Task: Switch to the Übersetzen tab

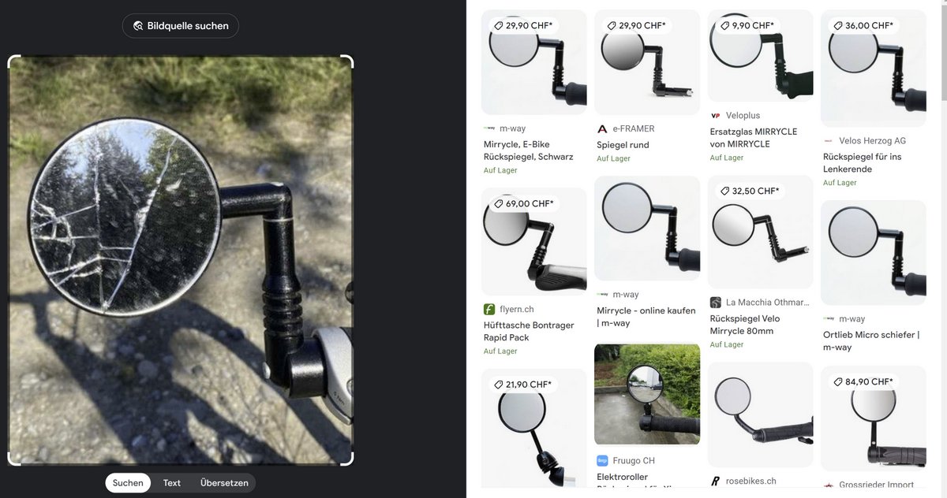Action: pyautogui.click(x=224, y=483)
